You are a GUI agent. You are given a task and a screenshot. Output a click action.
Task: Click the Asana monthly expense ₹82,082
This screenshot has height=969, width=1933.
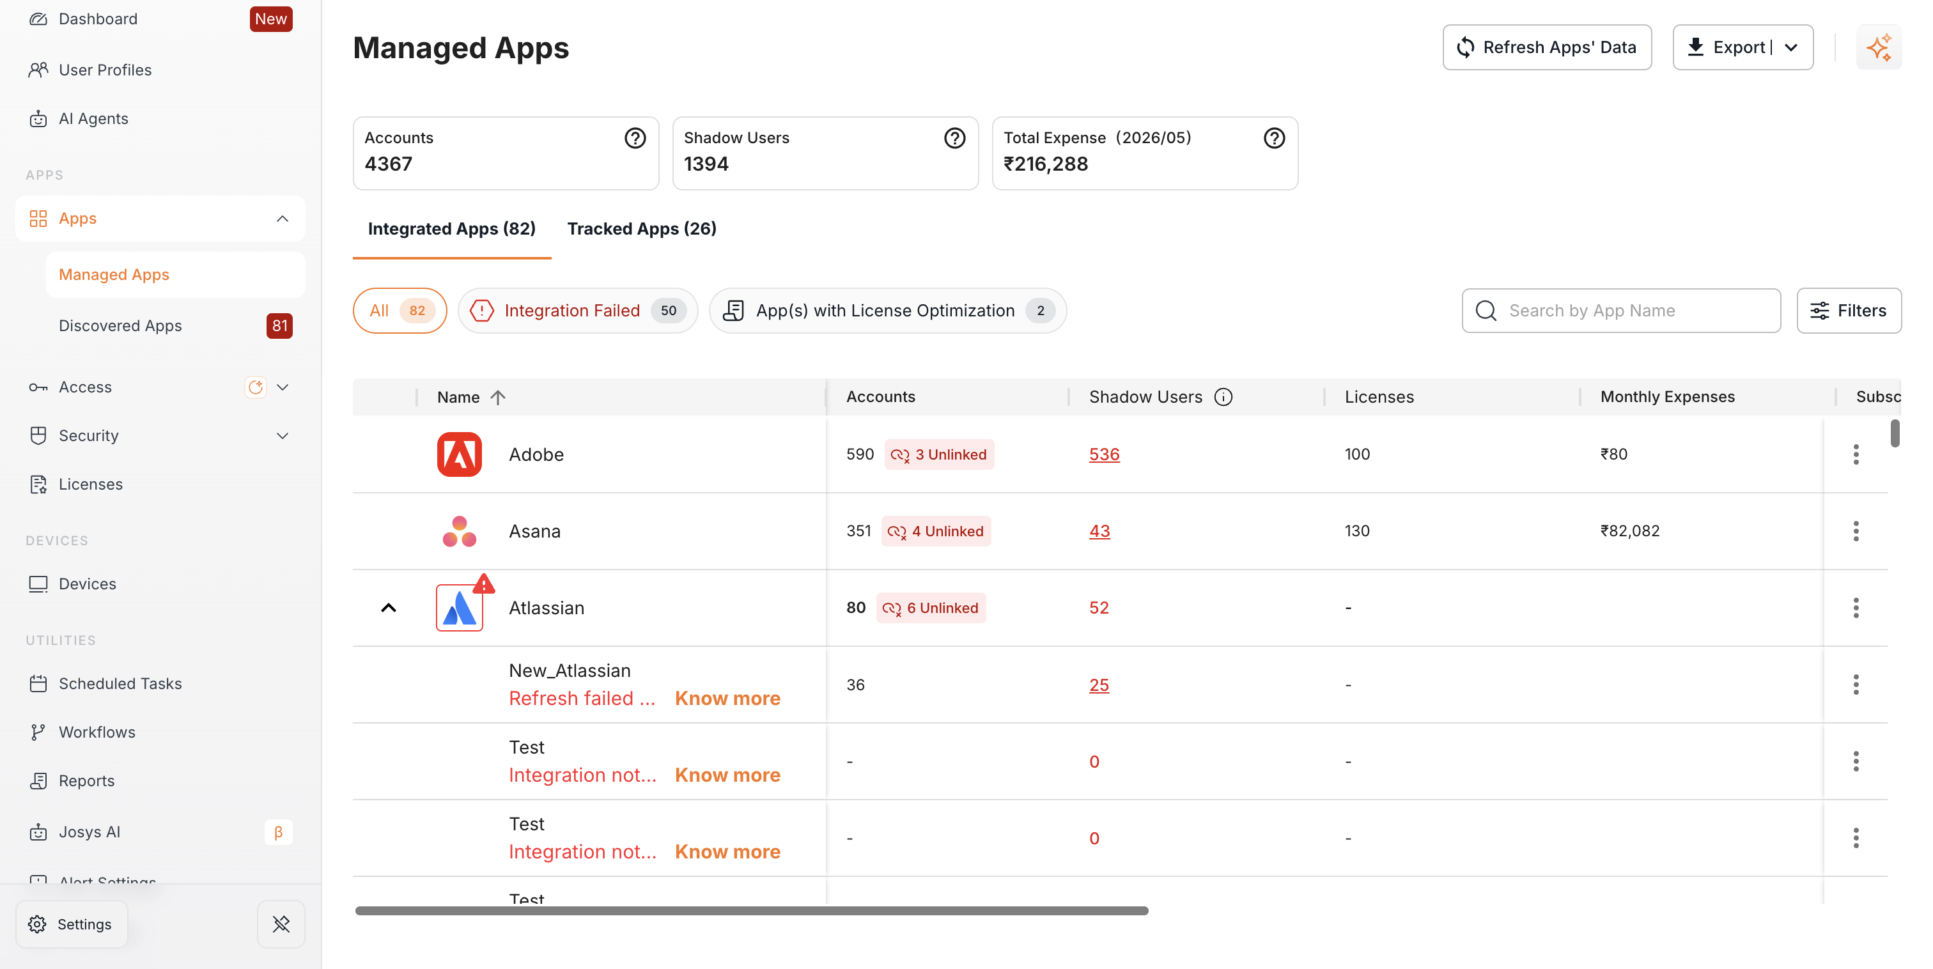[x=1630, y=531]
